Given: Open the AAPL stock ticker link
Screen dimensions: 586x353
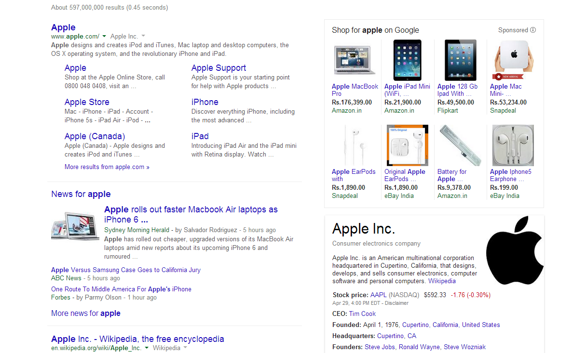Looking at the screenshot, I should pyautogui.click(x=379, y=295).
